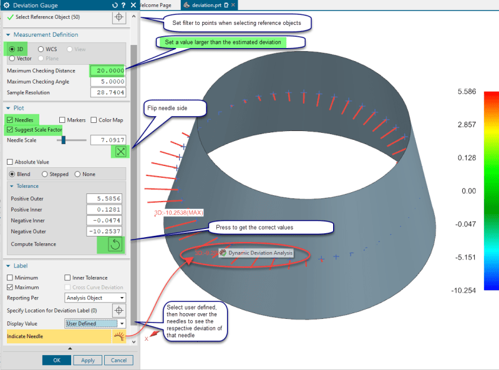Collapse the Plot section
This screenshot has width=499, height=370.
(x=8, y=108)
